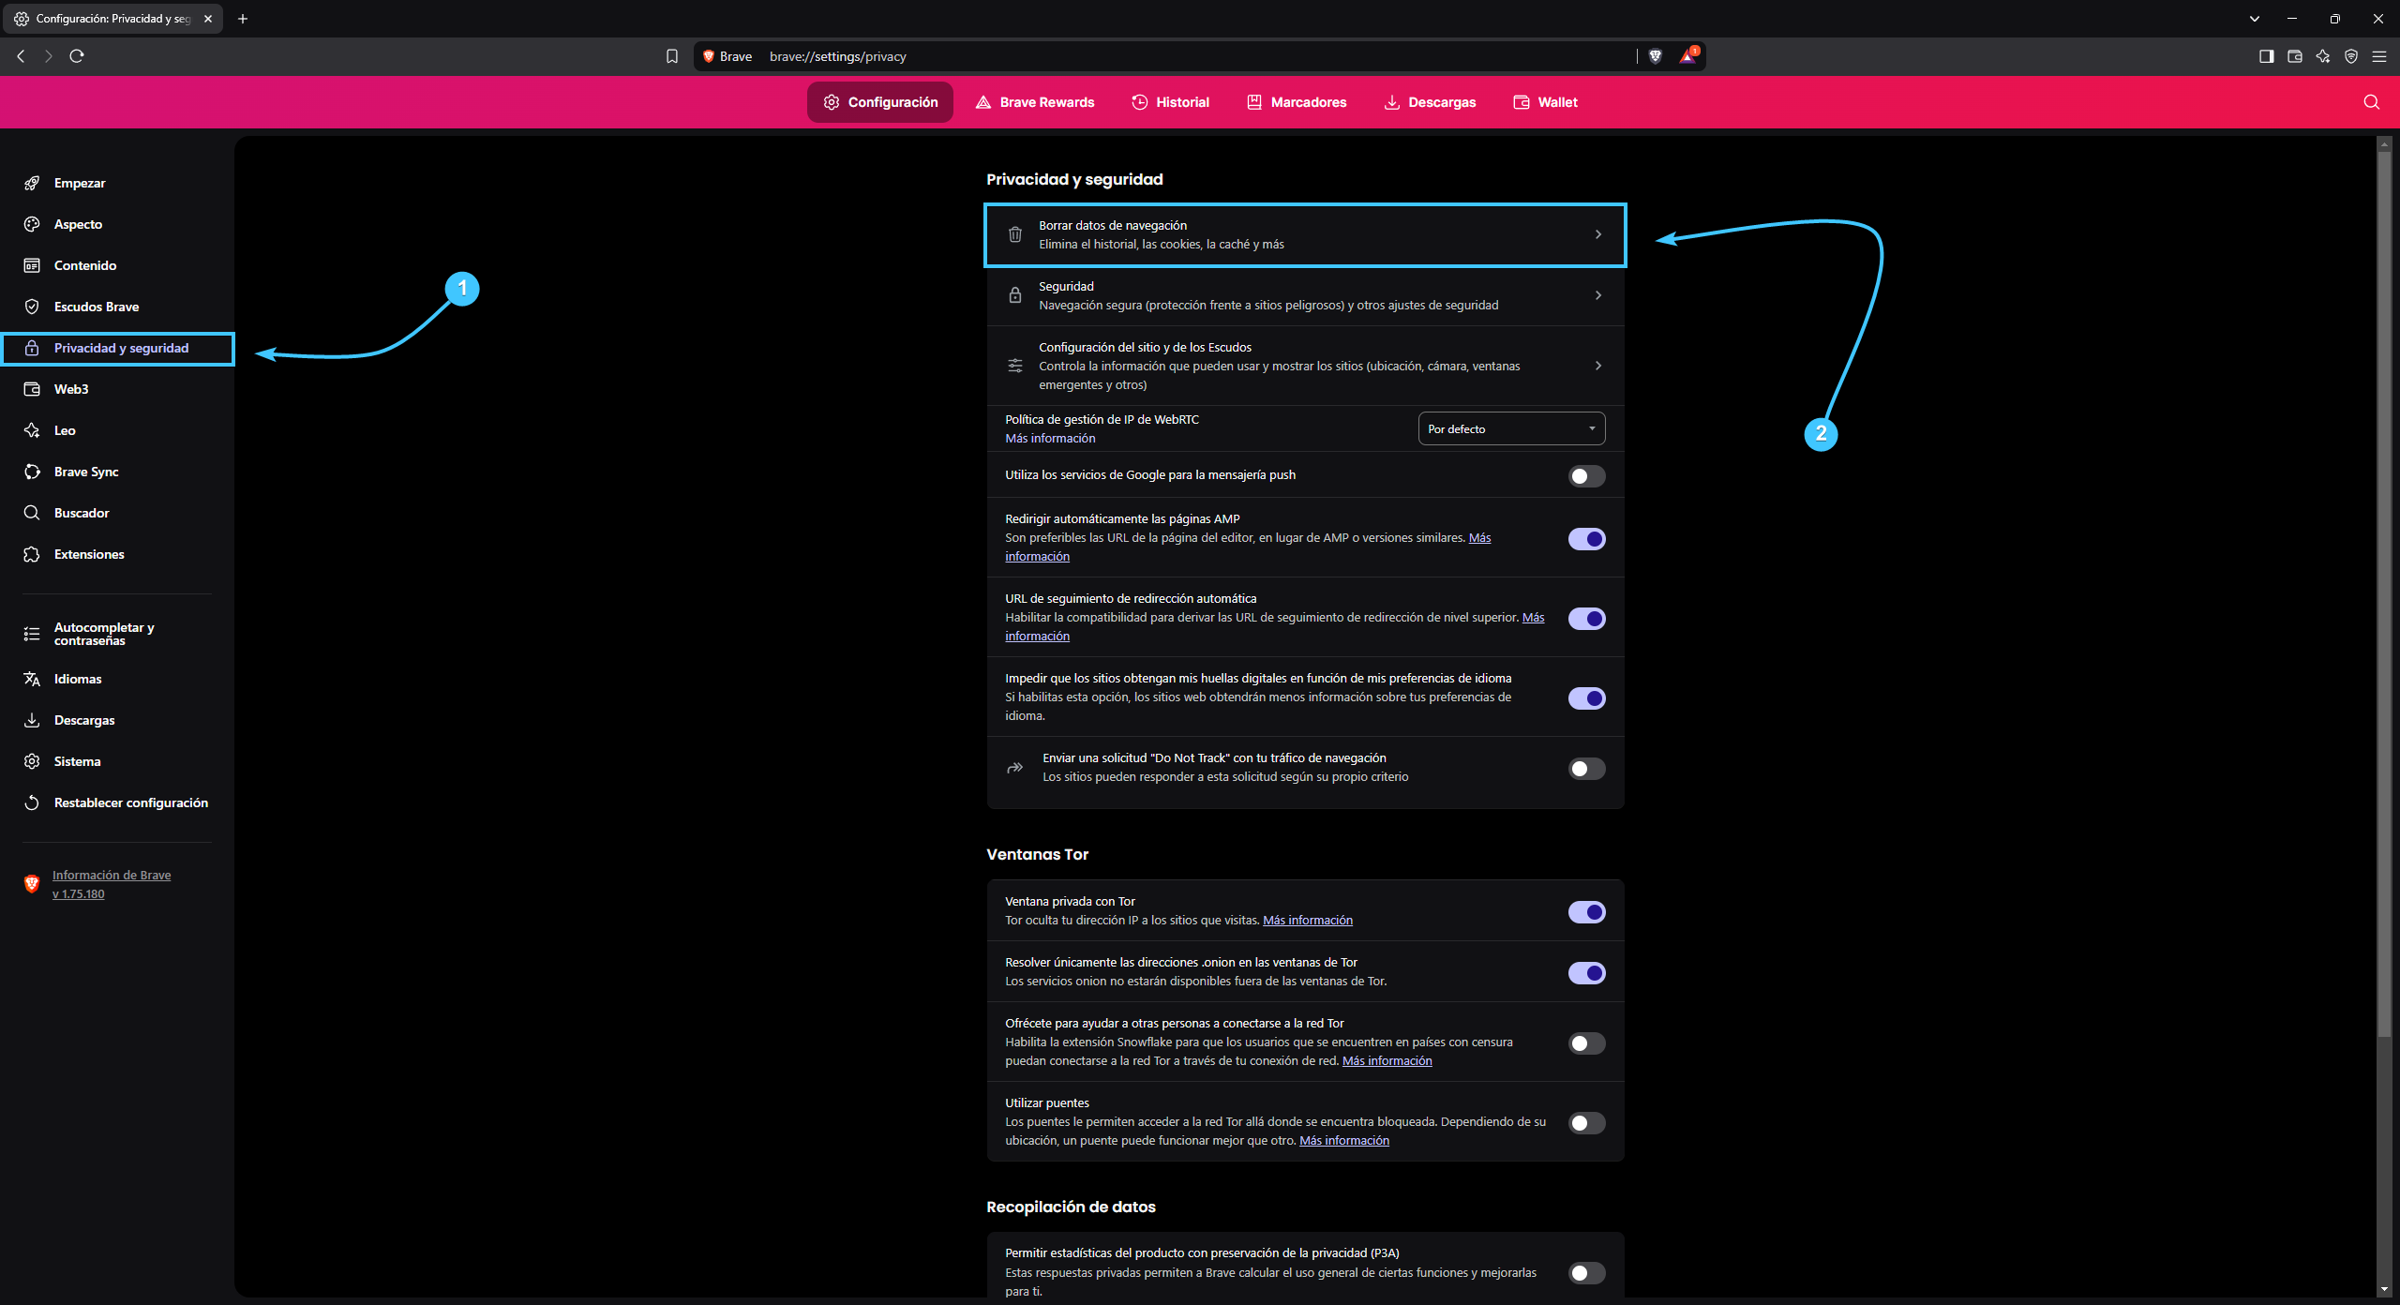Screen dimensions: 2400x1305
Task: Expand Configuración del sitio y Escudos chevron
Action: click(1598, 366)
